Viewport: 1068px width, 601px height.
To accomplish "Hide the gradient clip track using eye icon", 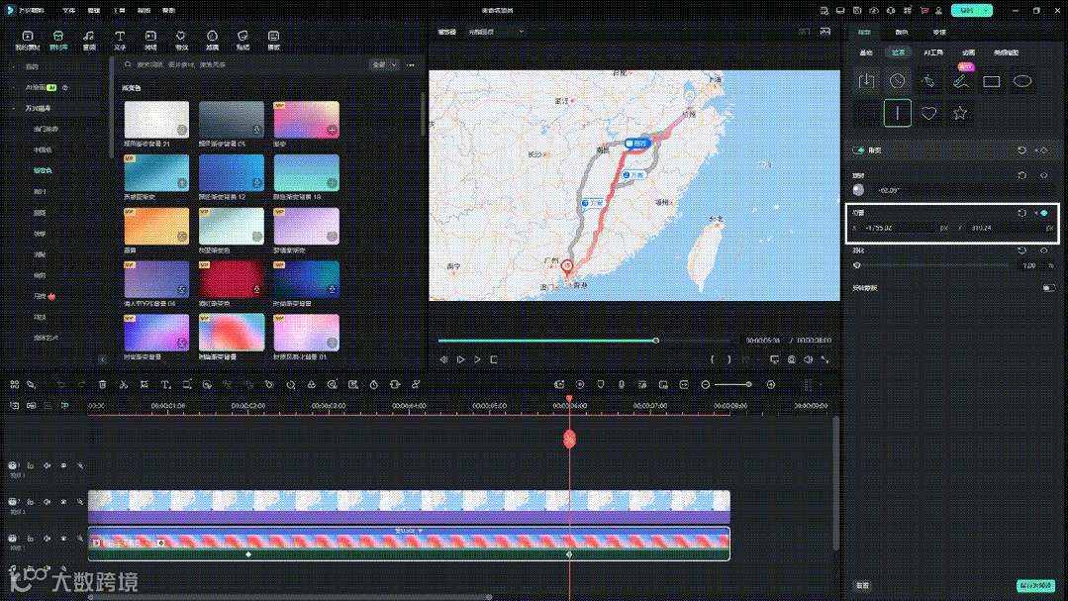I will click(x=63, y=539).
